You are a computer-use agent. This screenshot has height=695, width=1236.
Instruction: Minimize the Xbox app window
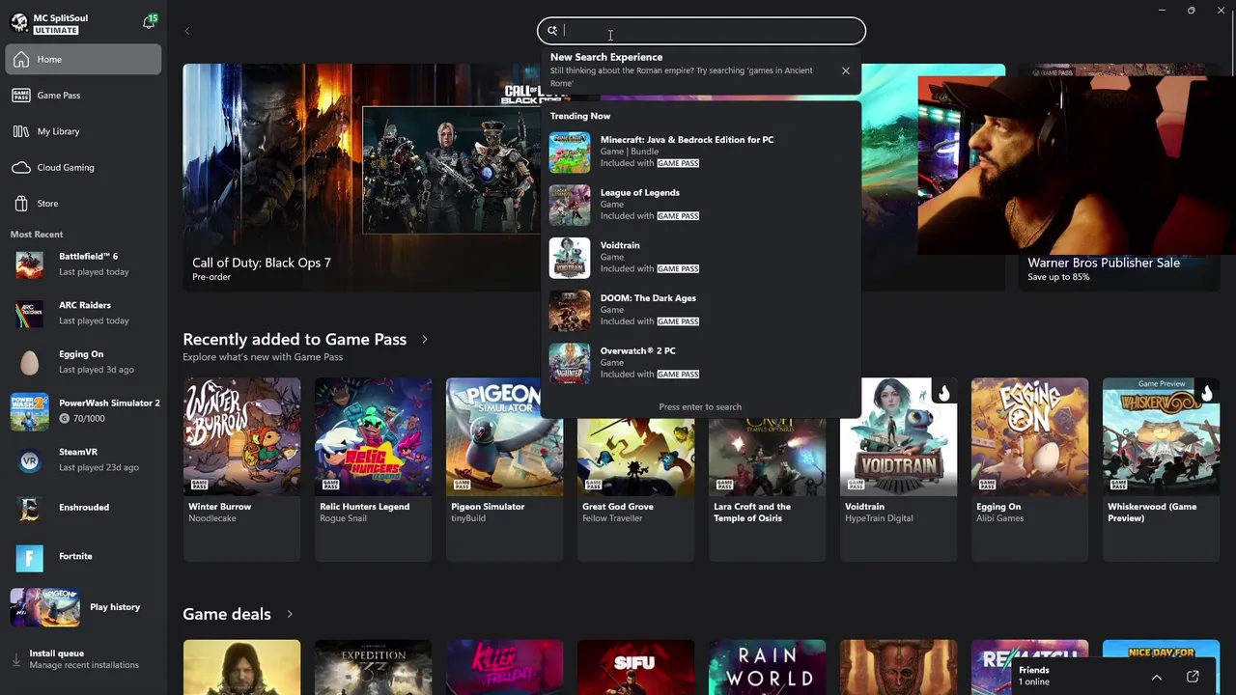1161,11
